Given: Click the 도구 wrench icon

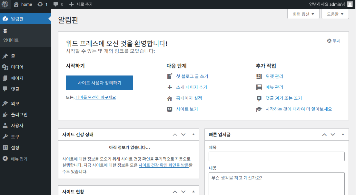Looking at the screenshot, I should pyautogui.click(x=5, y=137).
